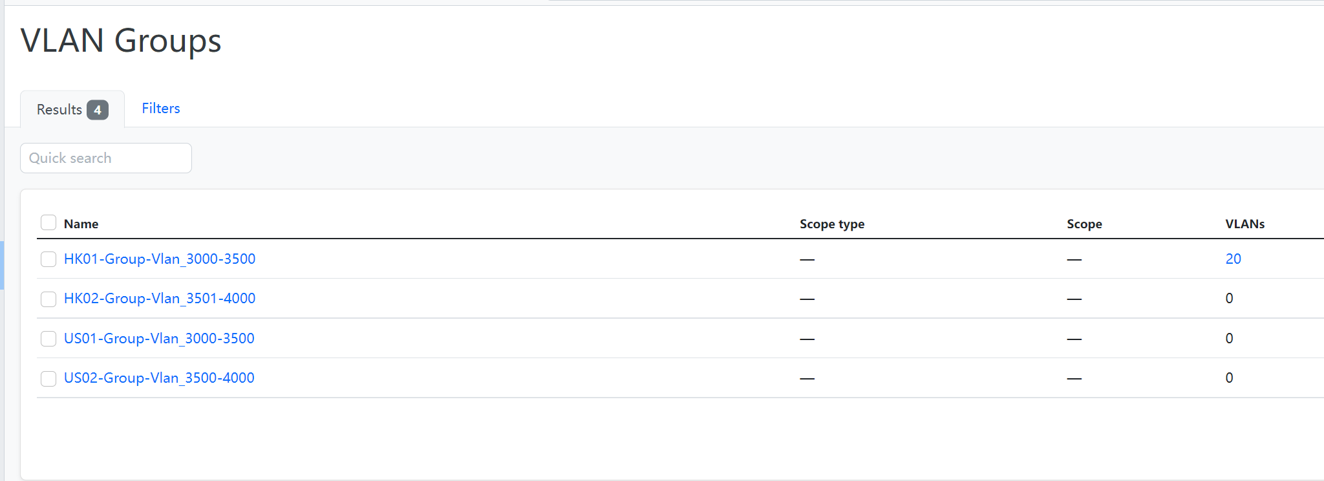1324x481 pixels.
Task: Open the Results tab
Action: click(71, 110)
